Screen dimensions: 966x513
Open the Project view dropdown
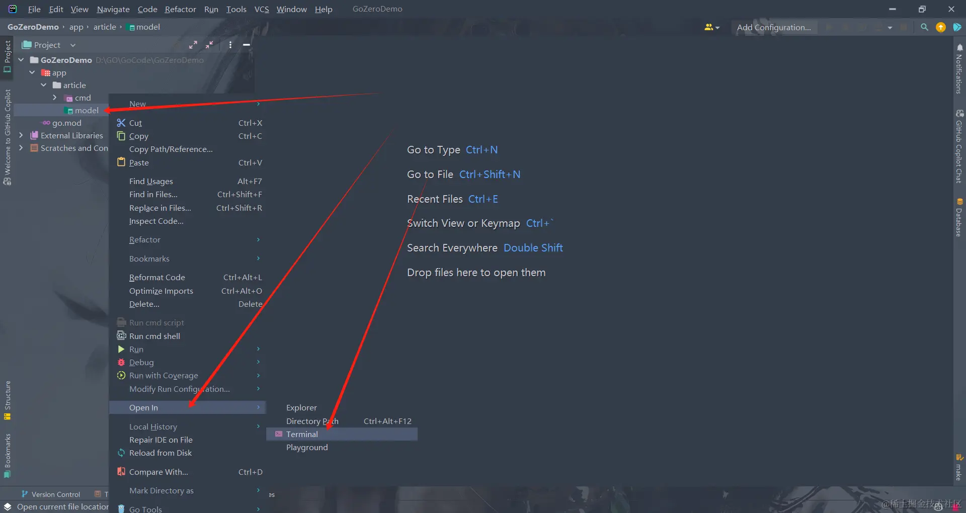tap(73, 45)
